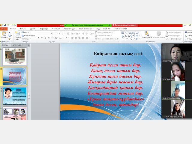Open the font color A picker

[66, 37]
